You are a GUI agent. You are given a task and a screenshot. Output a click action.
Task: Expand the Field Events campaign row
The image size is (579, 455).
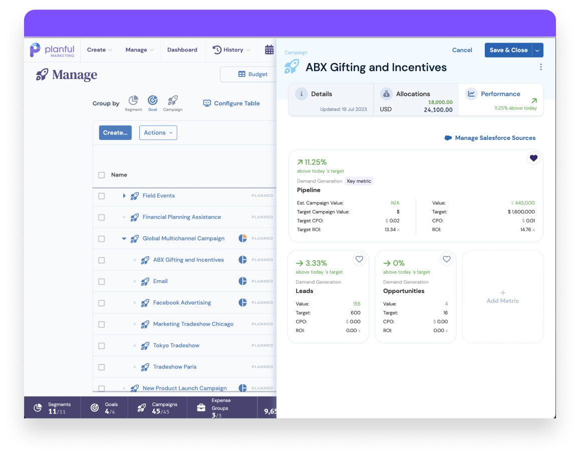[x=124, y=195]
